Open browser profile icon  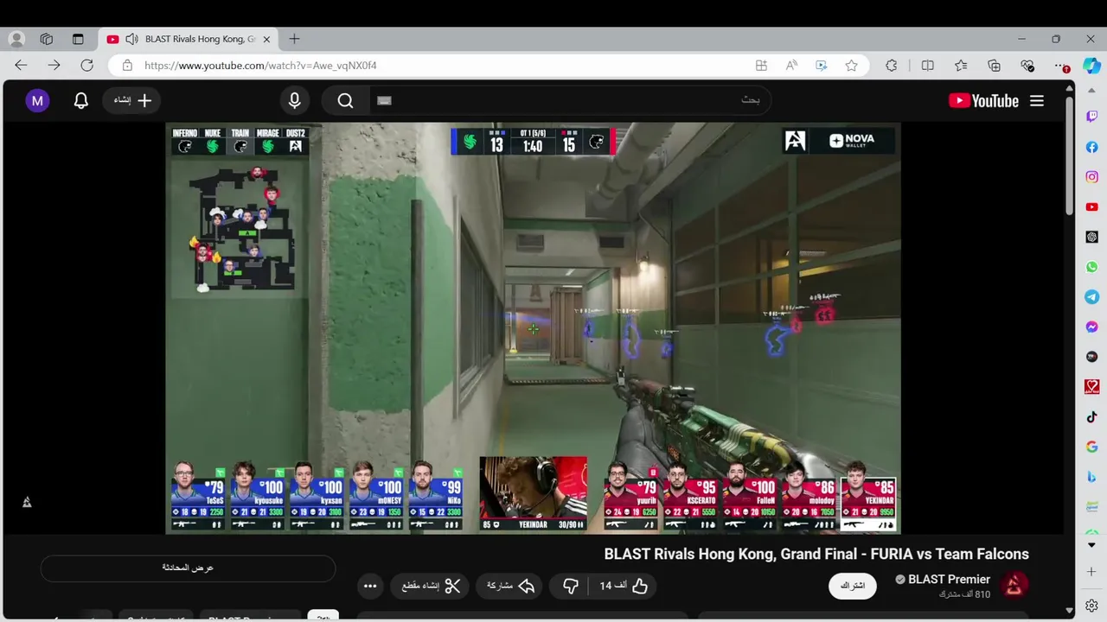(x=16, y=39)
